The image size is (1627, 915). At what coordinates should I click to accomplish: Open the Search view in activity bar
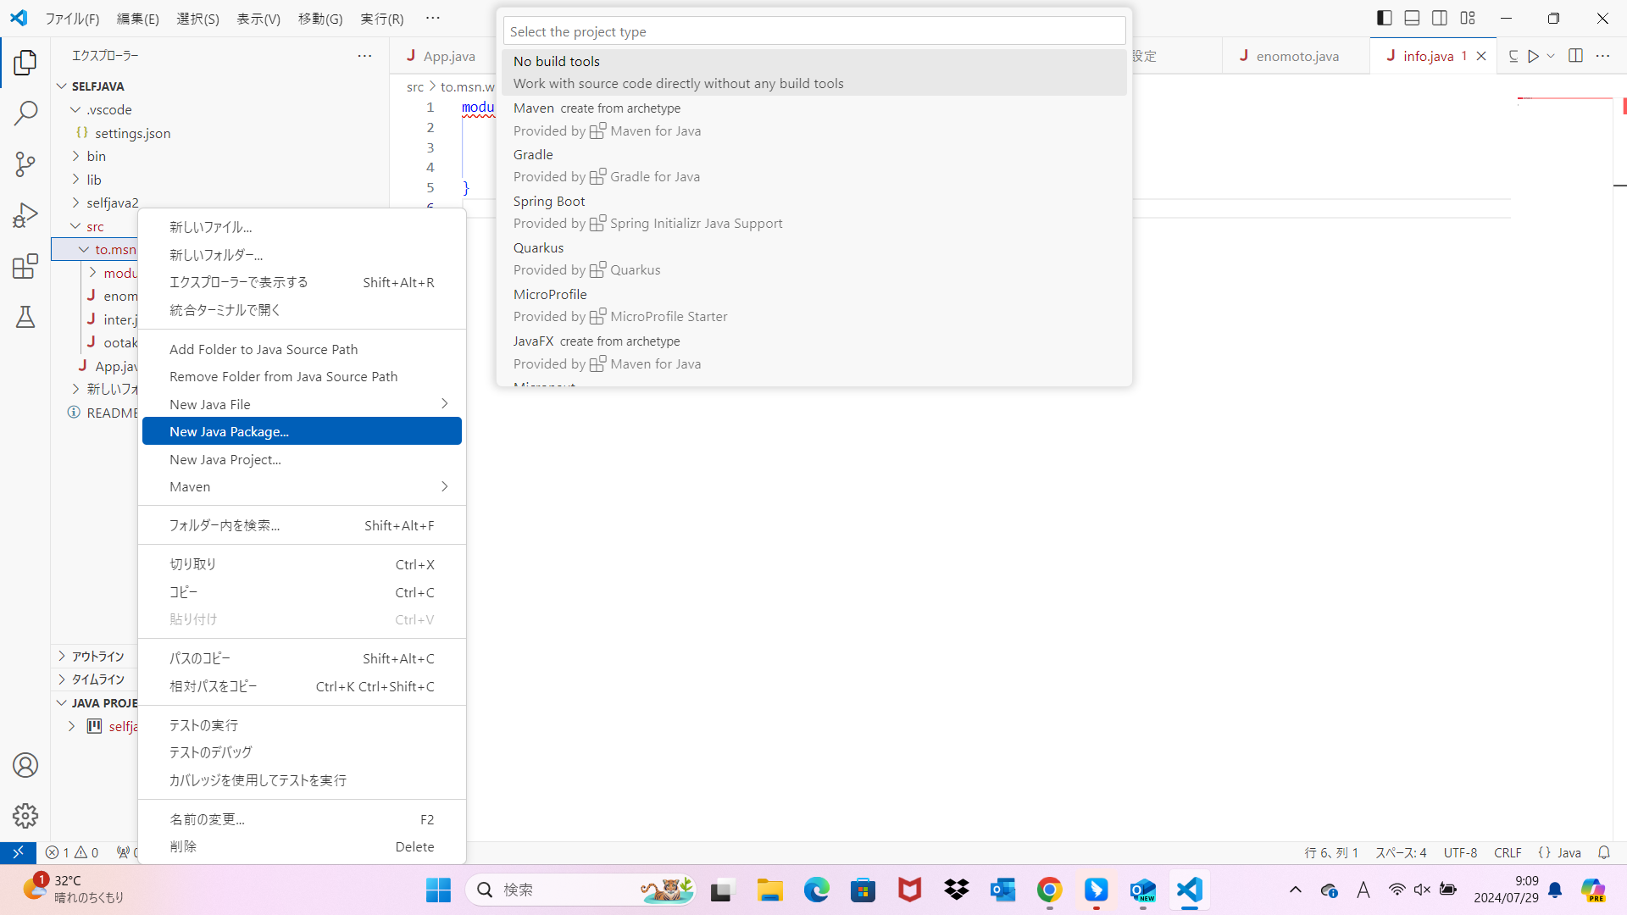[x=25, y=113]
